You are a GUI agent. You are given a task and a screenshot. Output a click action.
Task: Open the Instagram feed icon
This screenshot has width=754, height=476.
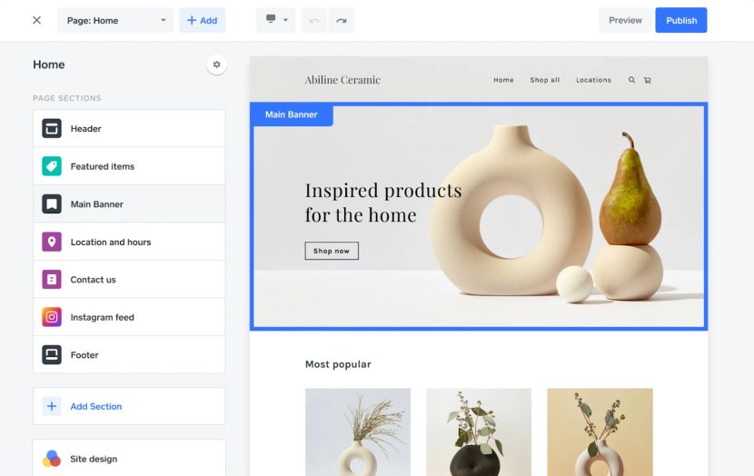pyautogui.click(x=52, y=317)
